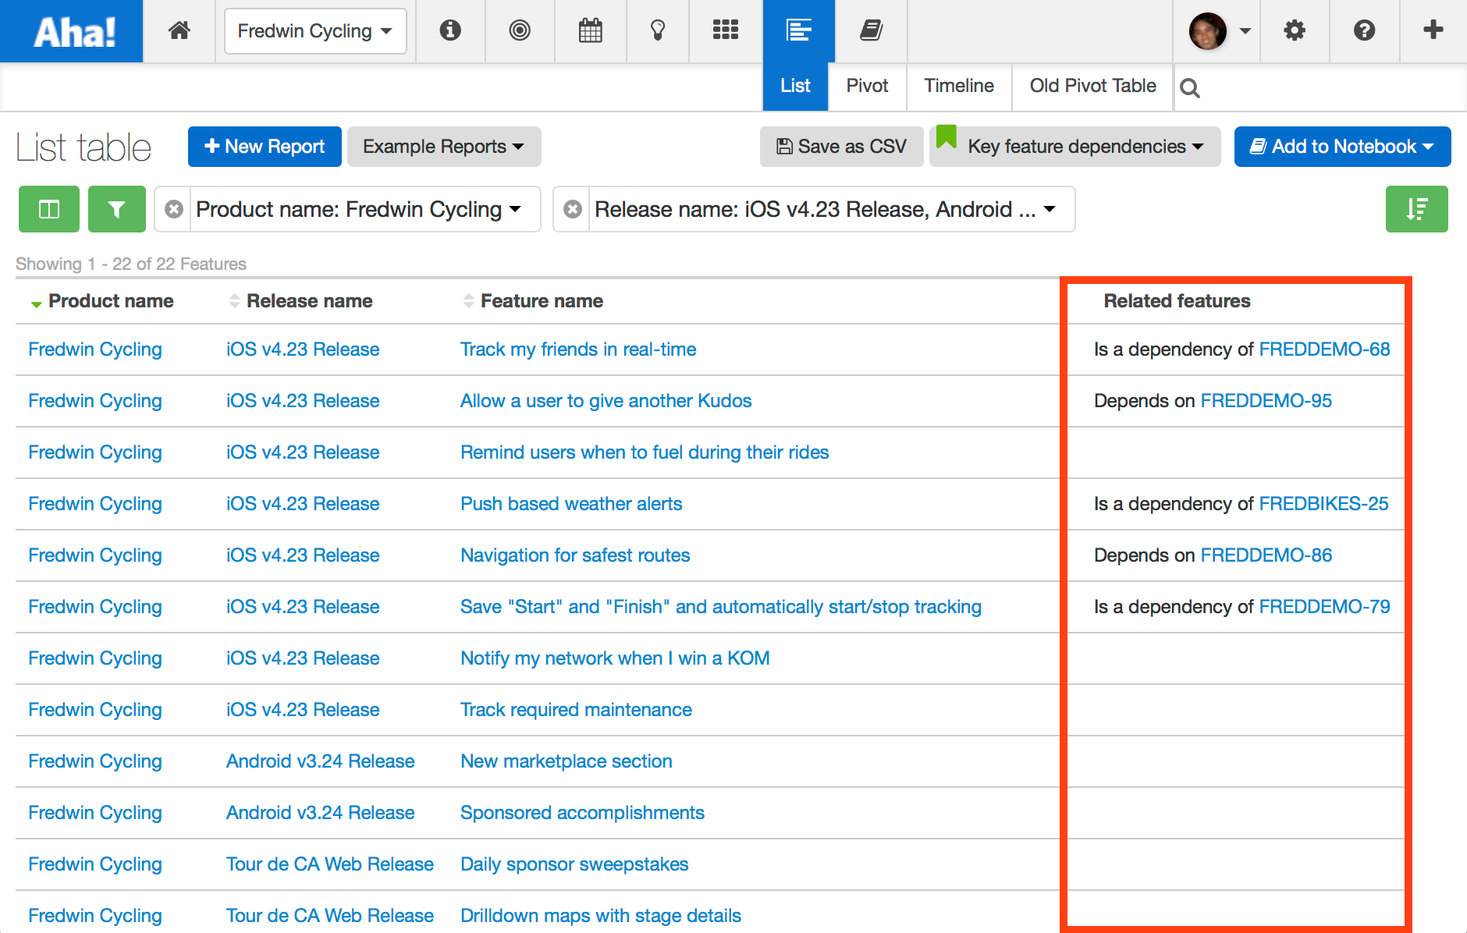Switch to the Pivot tab

[x=866, y=86]
